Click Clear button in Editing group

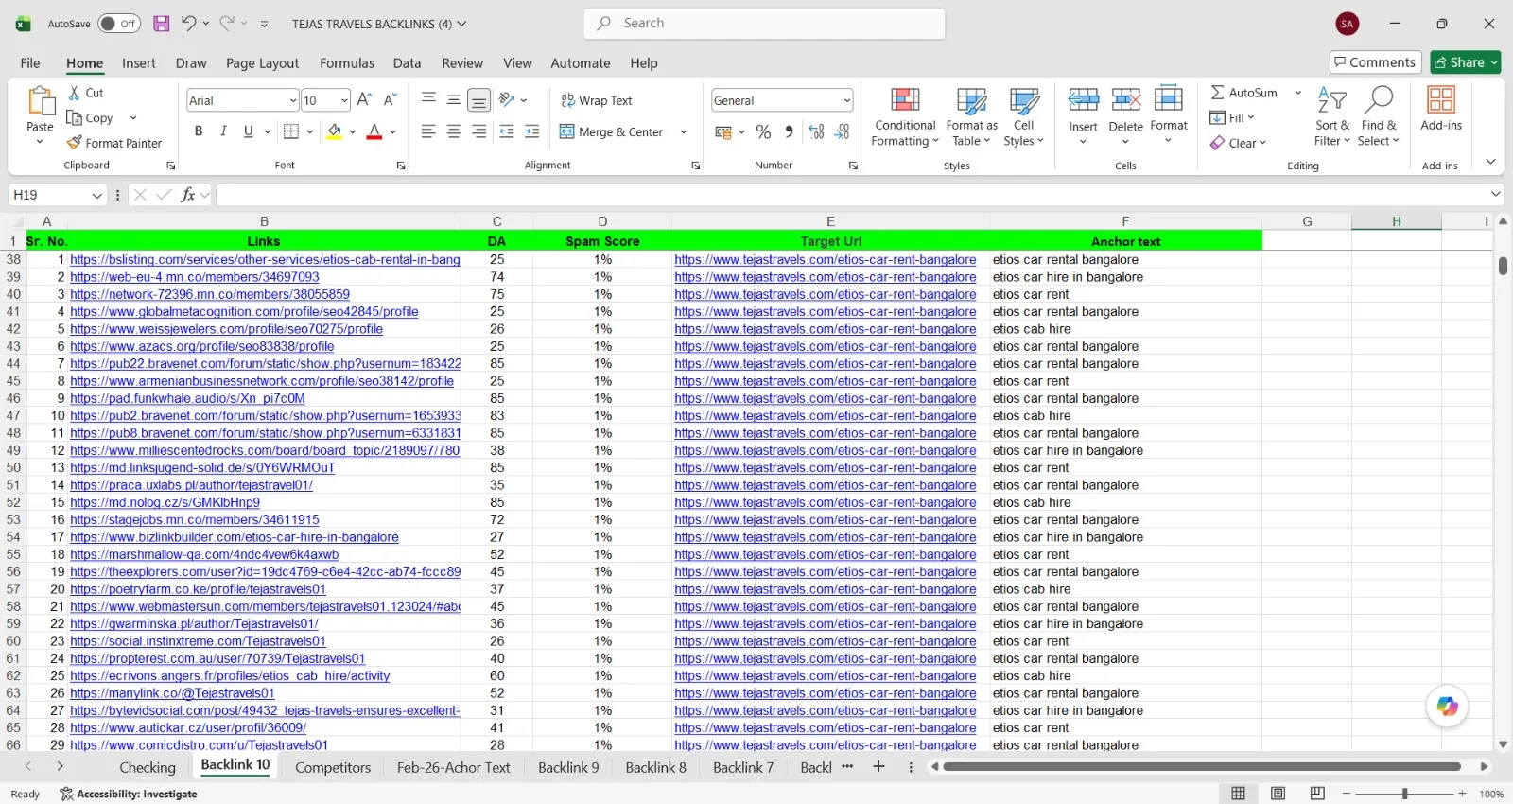tap(1238, 143)
